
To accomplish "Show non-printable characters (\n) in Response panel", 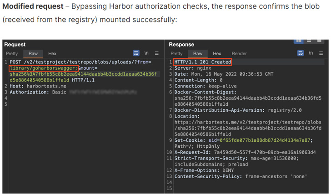I will [311, 53].
